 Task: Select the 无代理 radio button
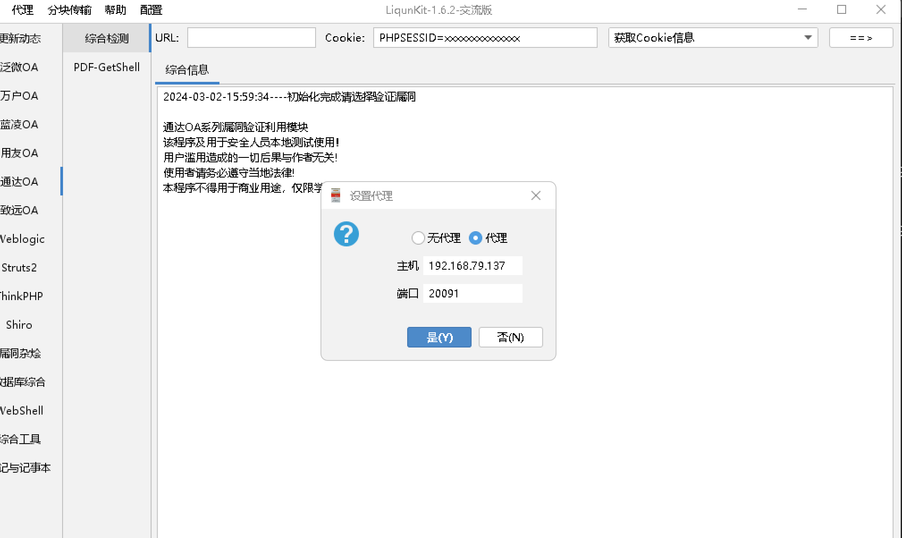pyautogui.click(x=418, y=238)
